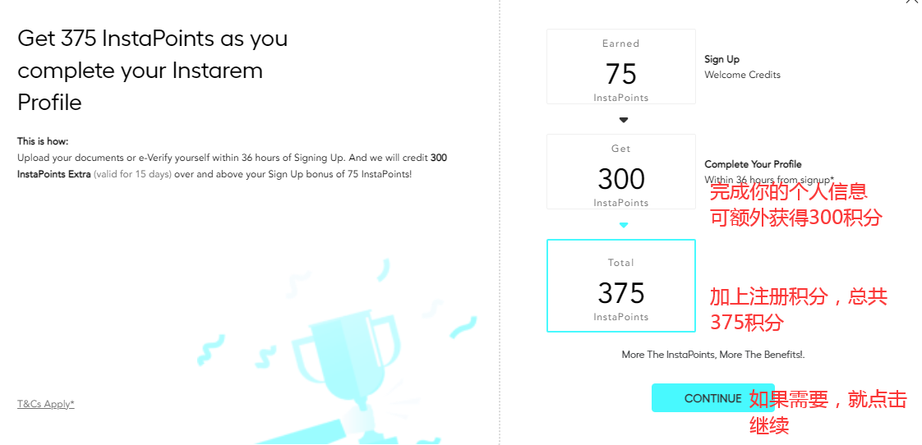Click the "Get 375 InstaPoints" heading
This screenshot has width=922, height=445.
point(152,39)
